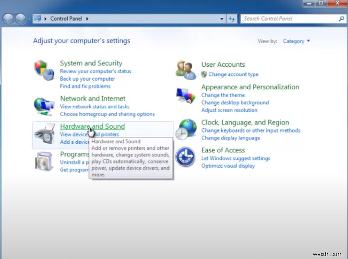Select Control Panel in the address breadcrumb
The width and height of the screenshot is (348, 259).
pyautogui.click(x=66, y=19)
